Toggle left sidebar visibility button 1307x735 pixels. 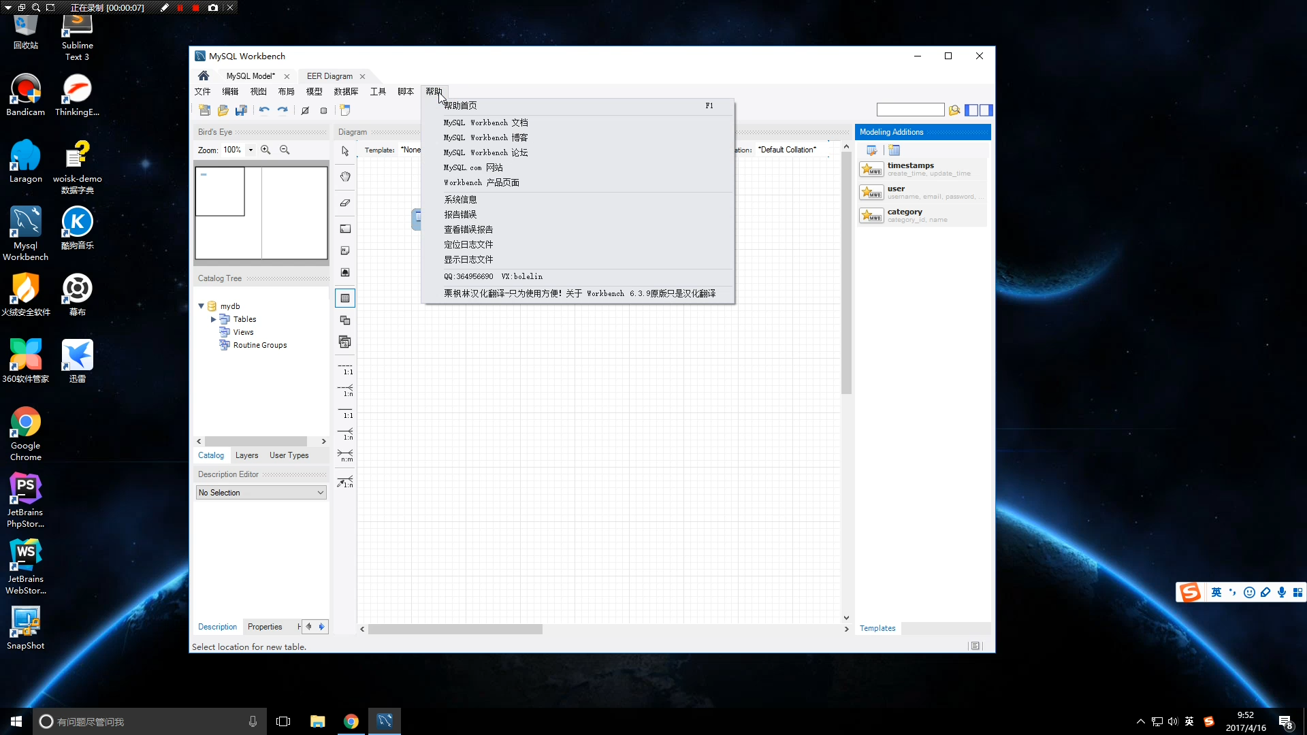(x=971, y=110)
